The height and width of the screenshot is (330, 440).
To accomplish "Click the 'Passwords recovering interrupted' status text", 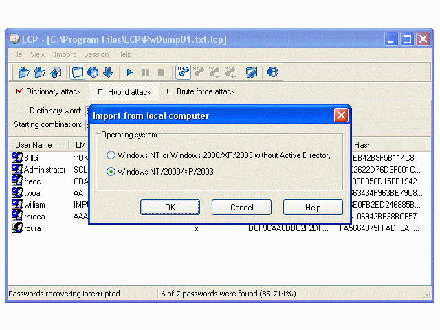I will 64,294.
